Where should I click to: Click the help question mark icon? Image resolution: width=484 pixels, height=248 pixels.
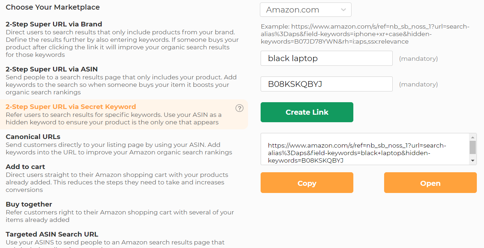(239, 108)
